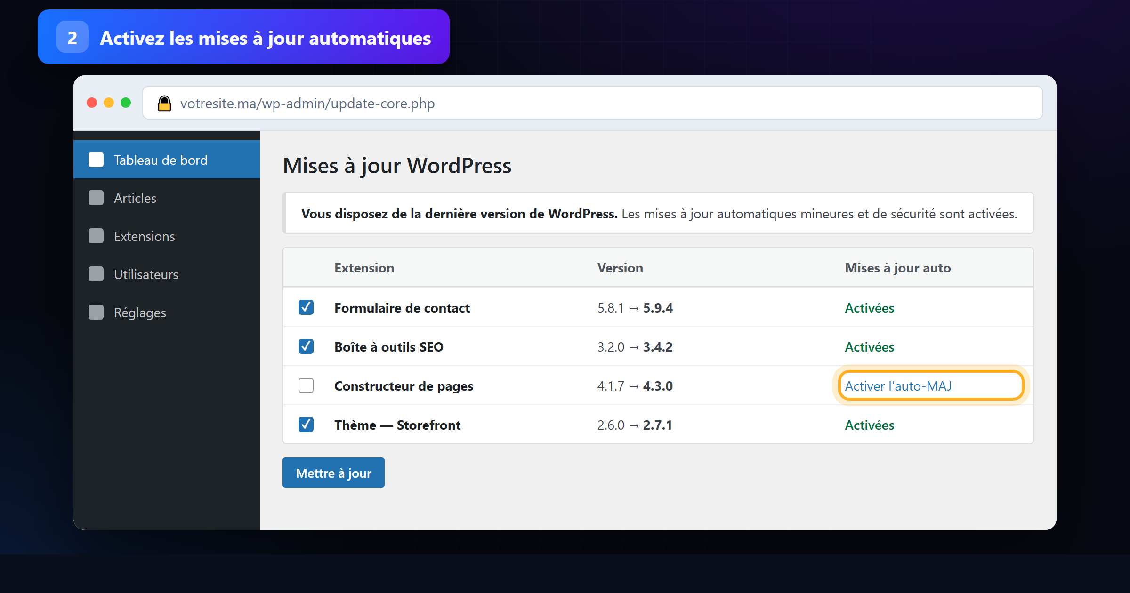1130x593 pixels.
Task: Uncheck the Boîte à outils SEO checkbox
Action: (x=306, y=346)
